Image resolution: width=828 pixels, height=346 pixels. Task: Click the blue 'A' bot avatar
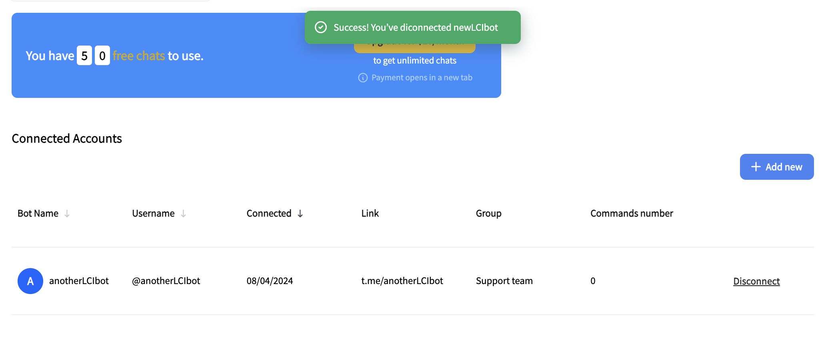click(30, 281)
